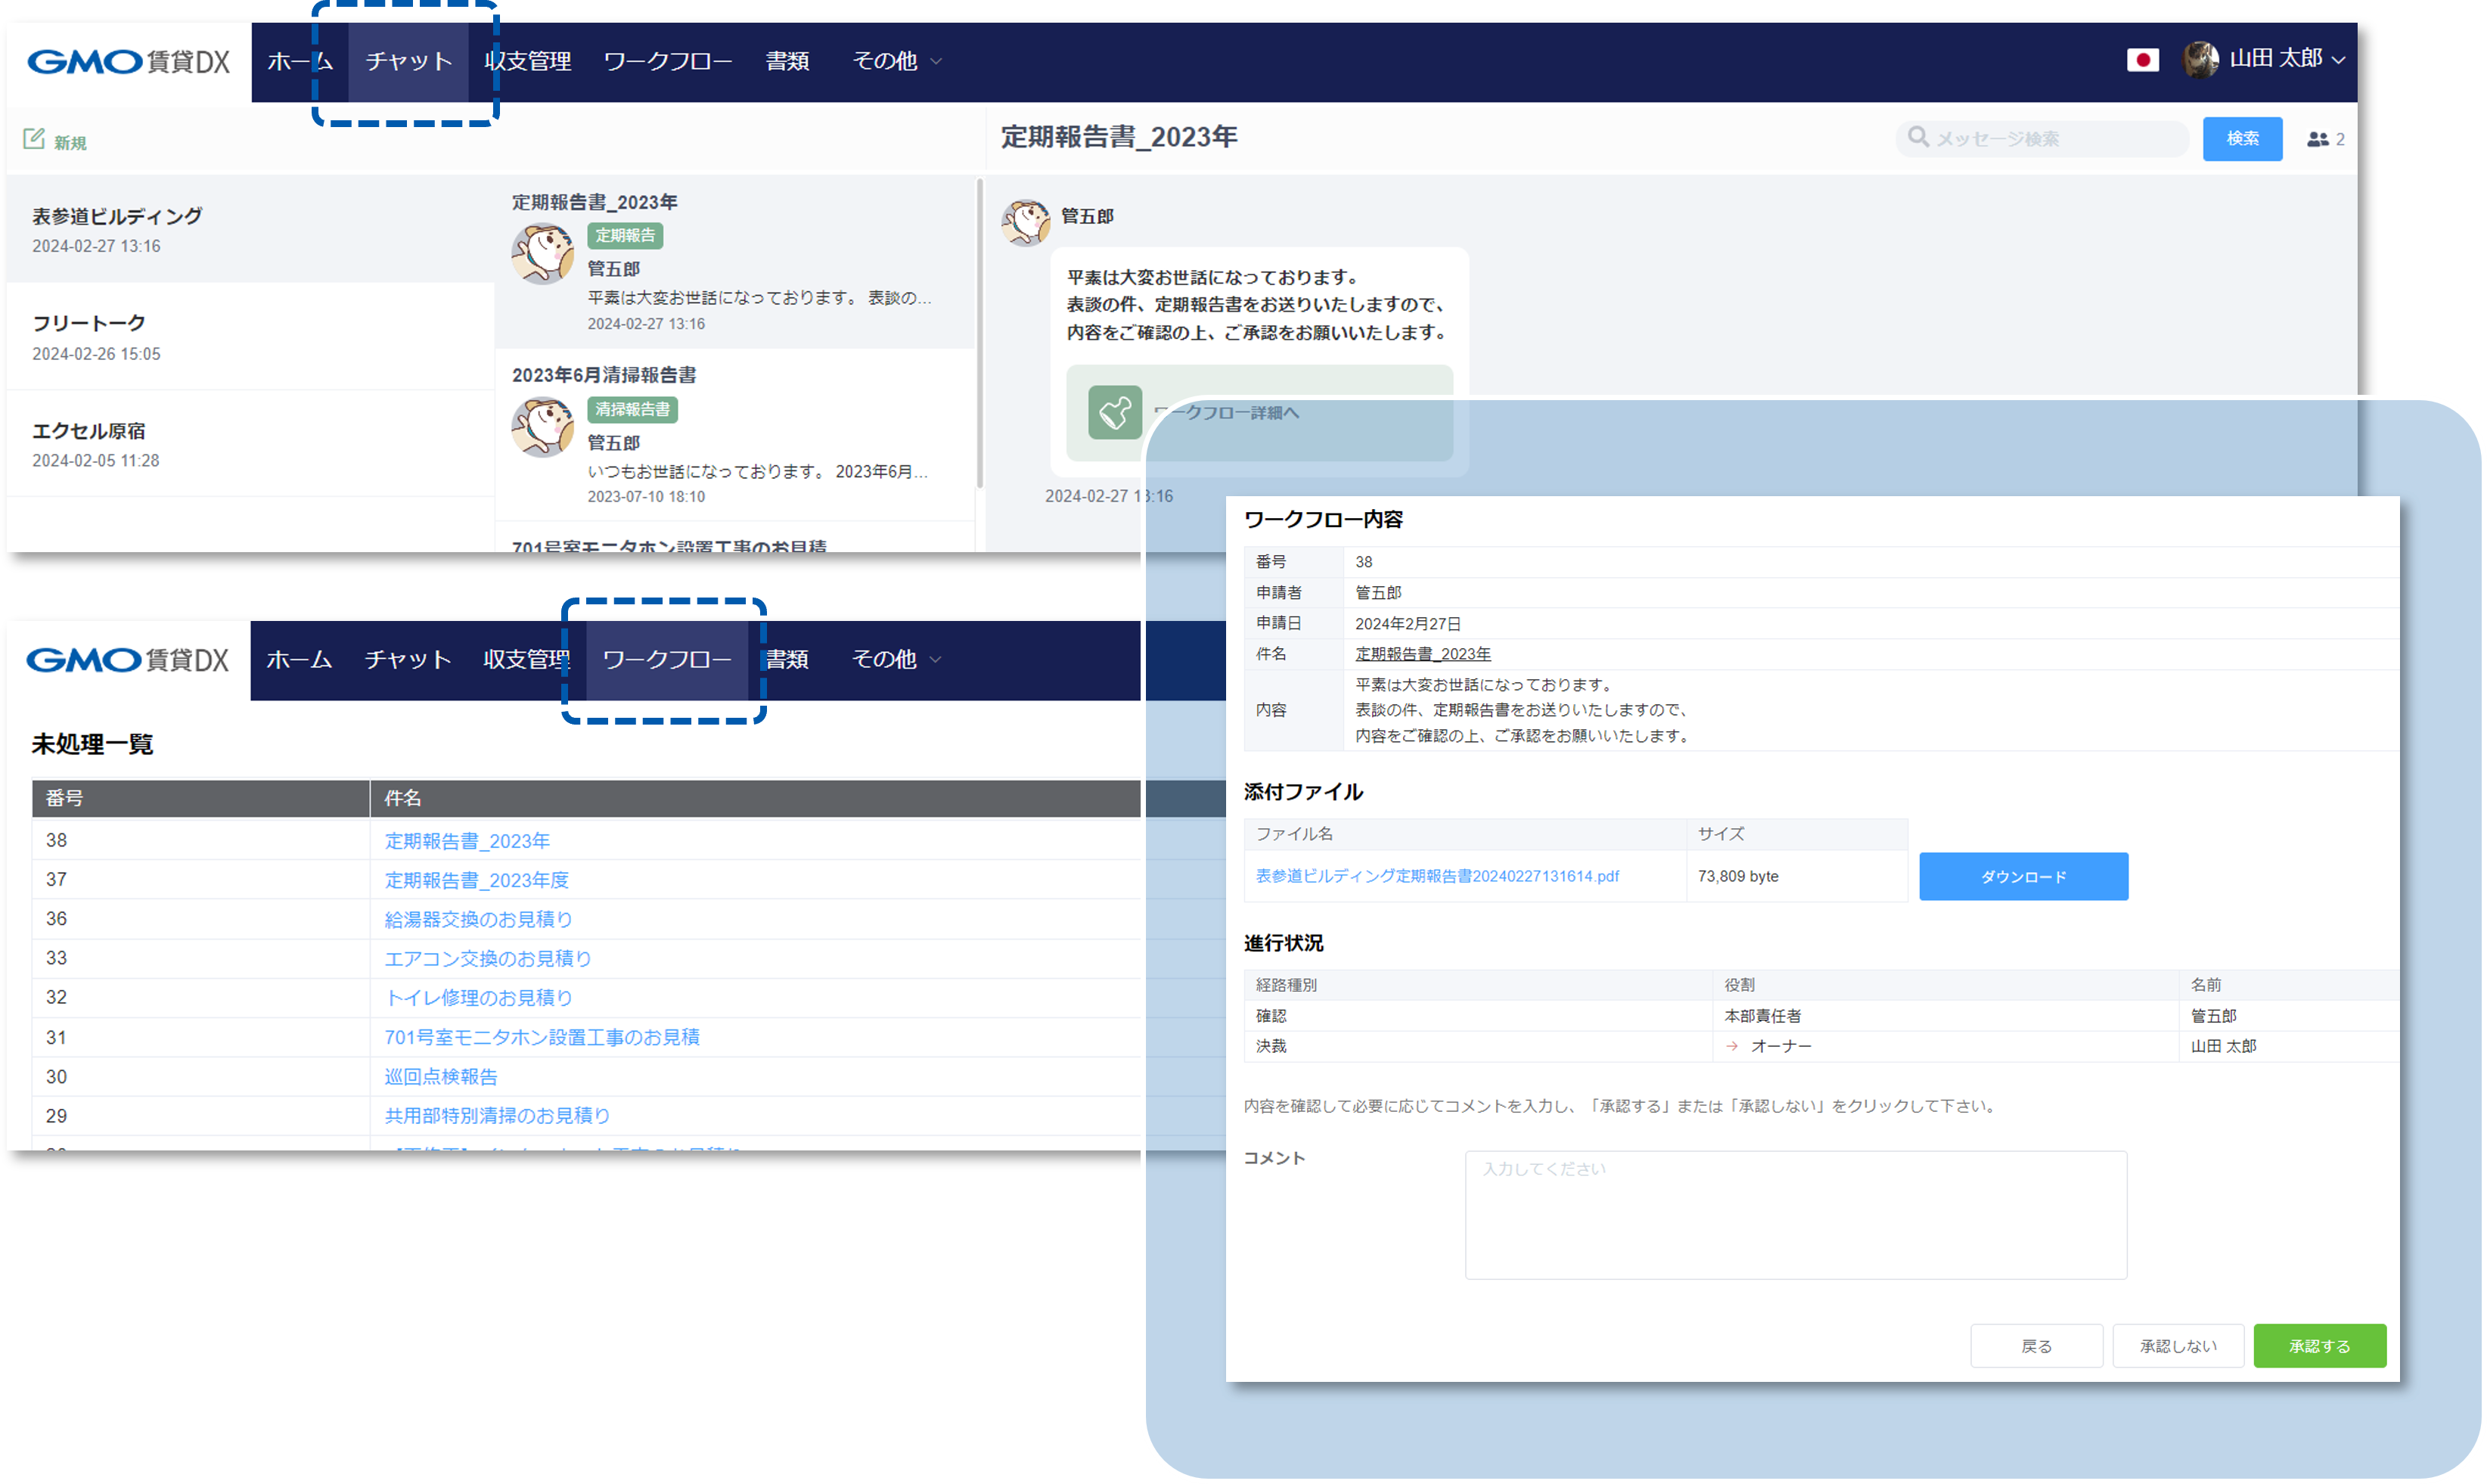
Task: Click the thumbs-up icon on ワークフロー詳細へ card
Action: click(x=1116, y=413)
